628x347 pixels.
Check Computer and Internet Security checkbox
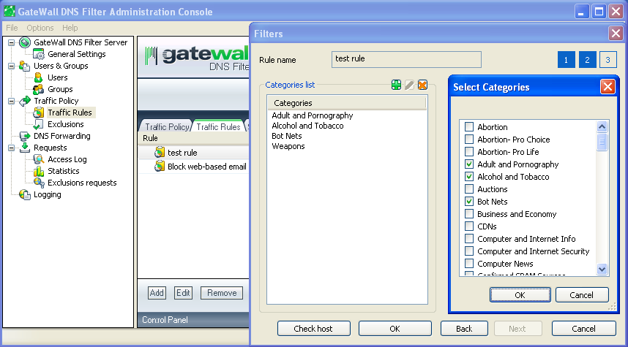[469, 251]
